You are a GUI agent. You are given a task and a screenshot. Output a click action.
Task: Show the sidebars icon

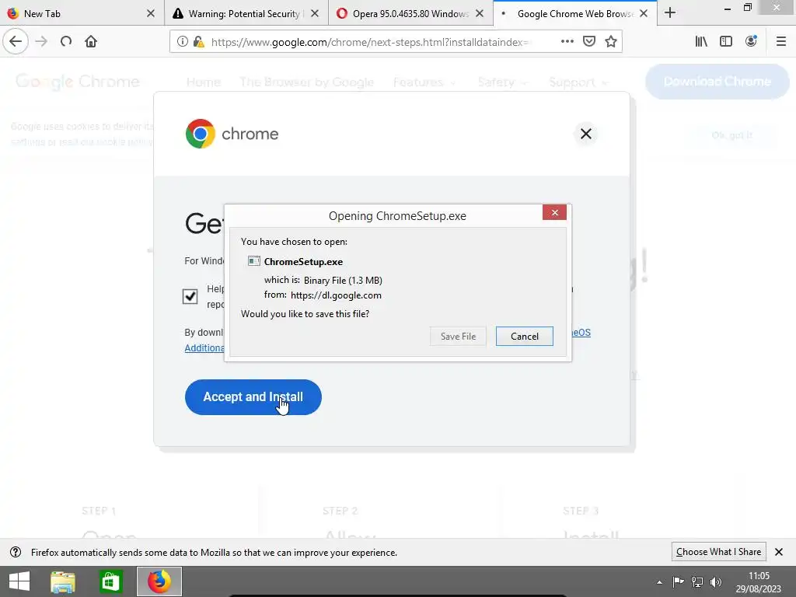(726, 41)
